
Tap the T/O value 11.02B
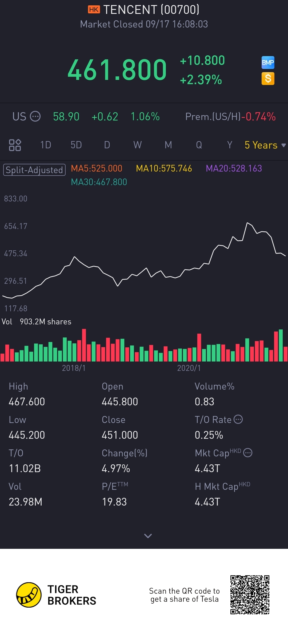click(25, 468)
